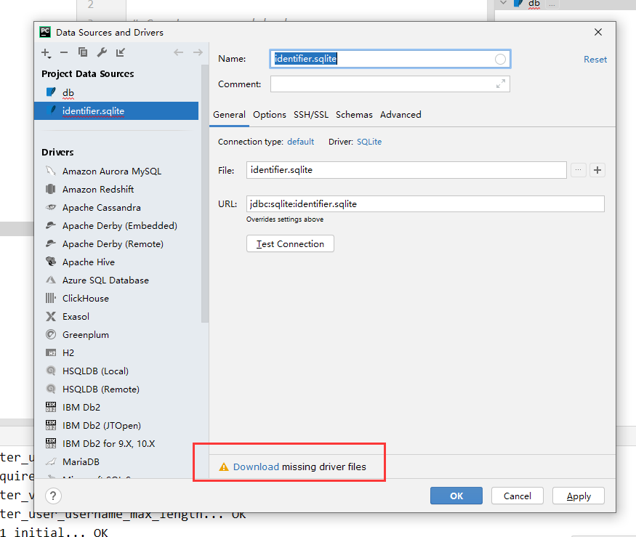Go forward with the right arrow

point(198,52)
